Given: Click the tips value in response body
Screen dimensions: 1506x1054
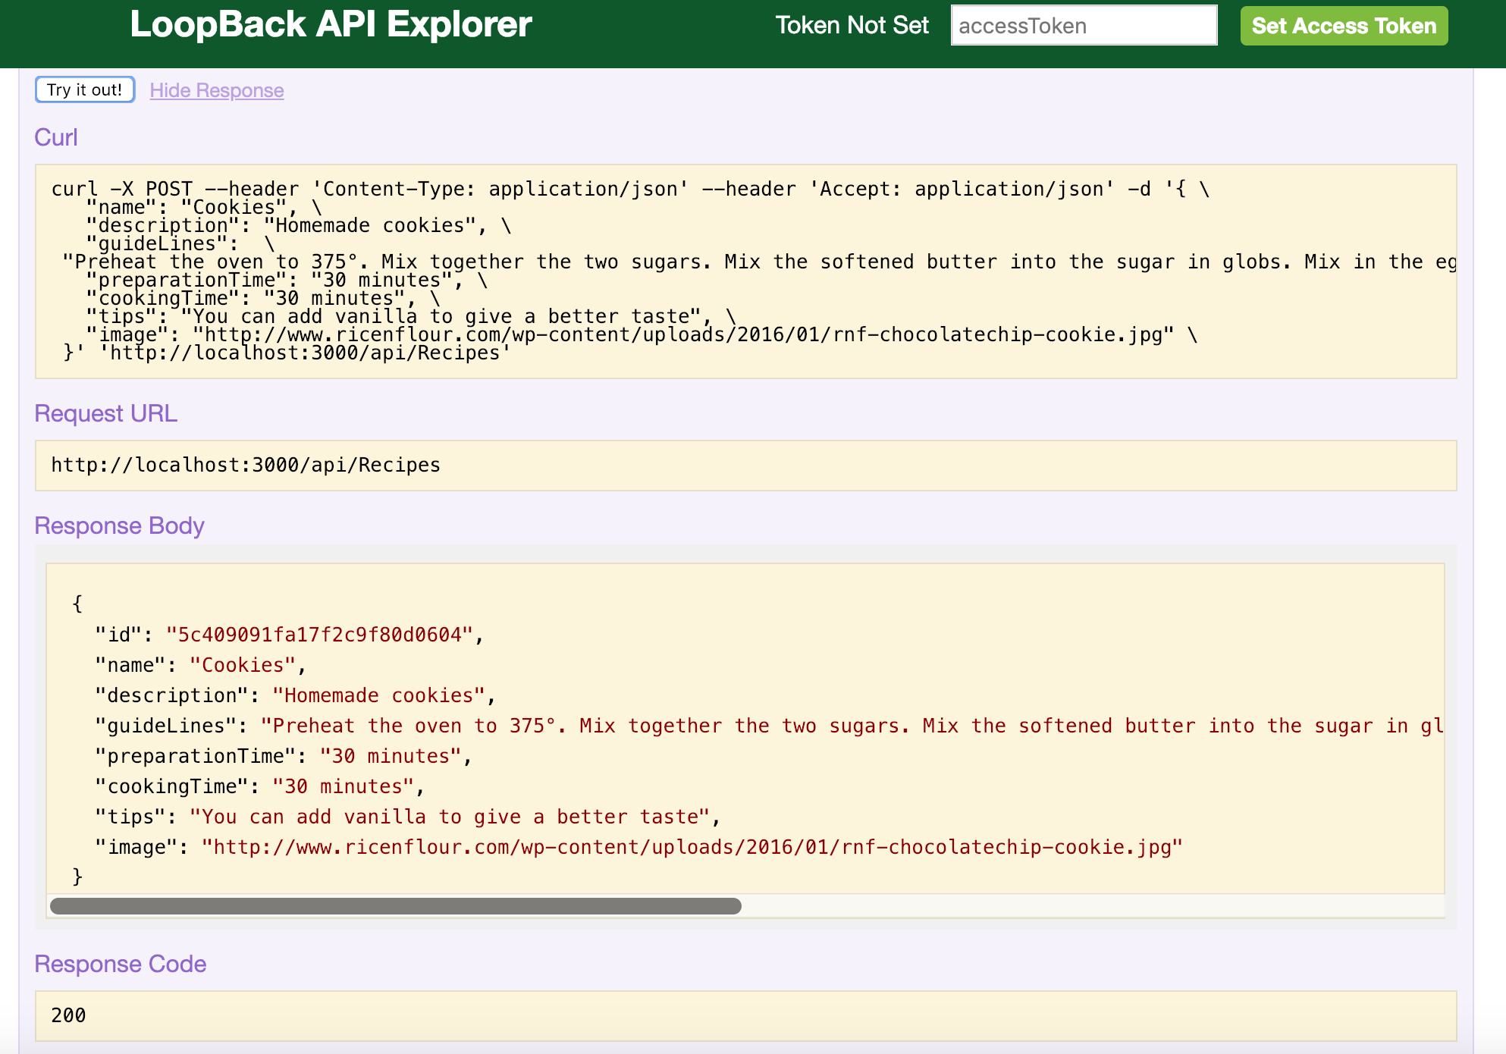Looking at the screenshot, I should 449,817.
